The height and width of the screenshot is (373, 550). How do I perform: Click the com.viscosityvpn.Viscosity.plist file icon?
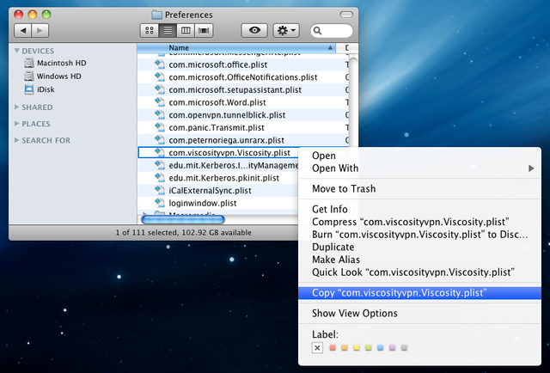point(160,153)
